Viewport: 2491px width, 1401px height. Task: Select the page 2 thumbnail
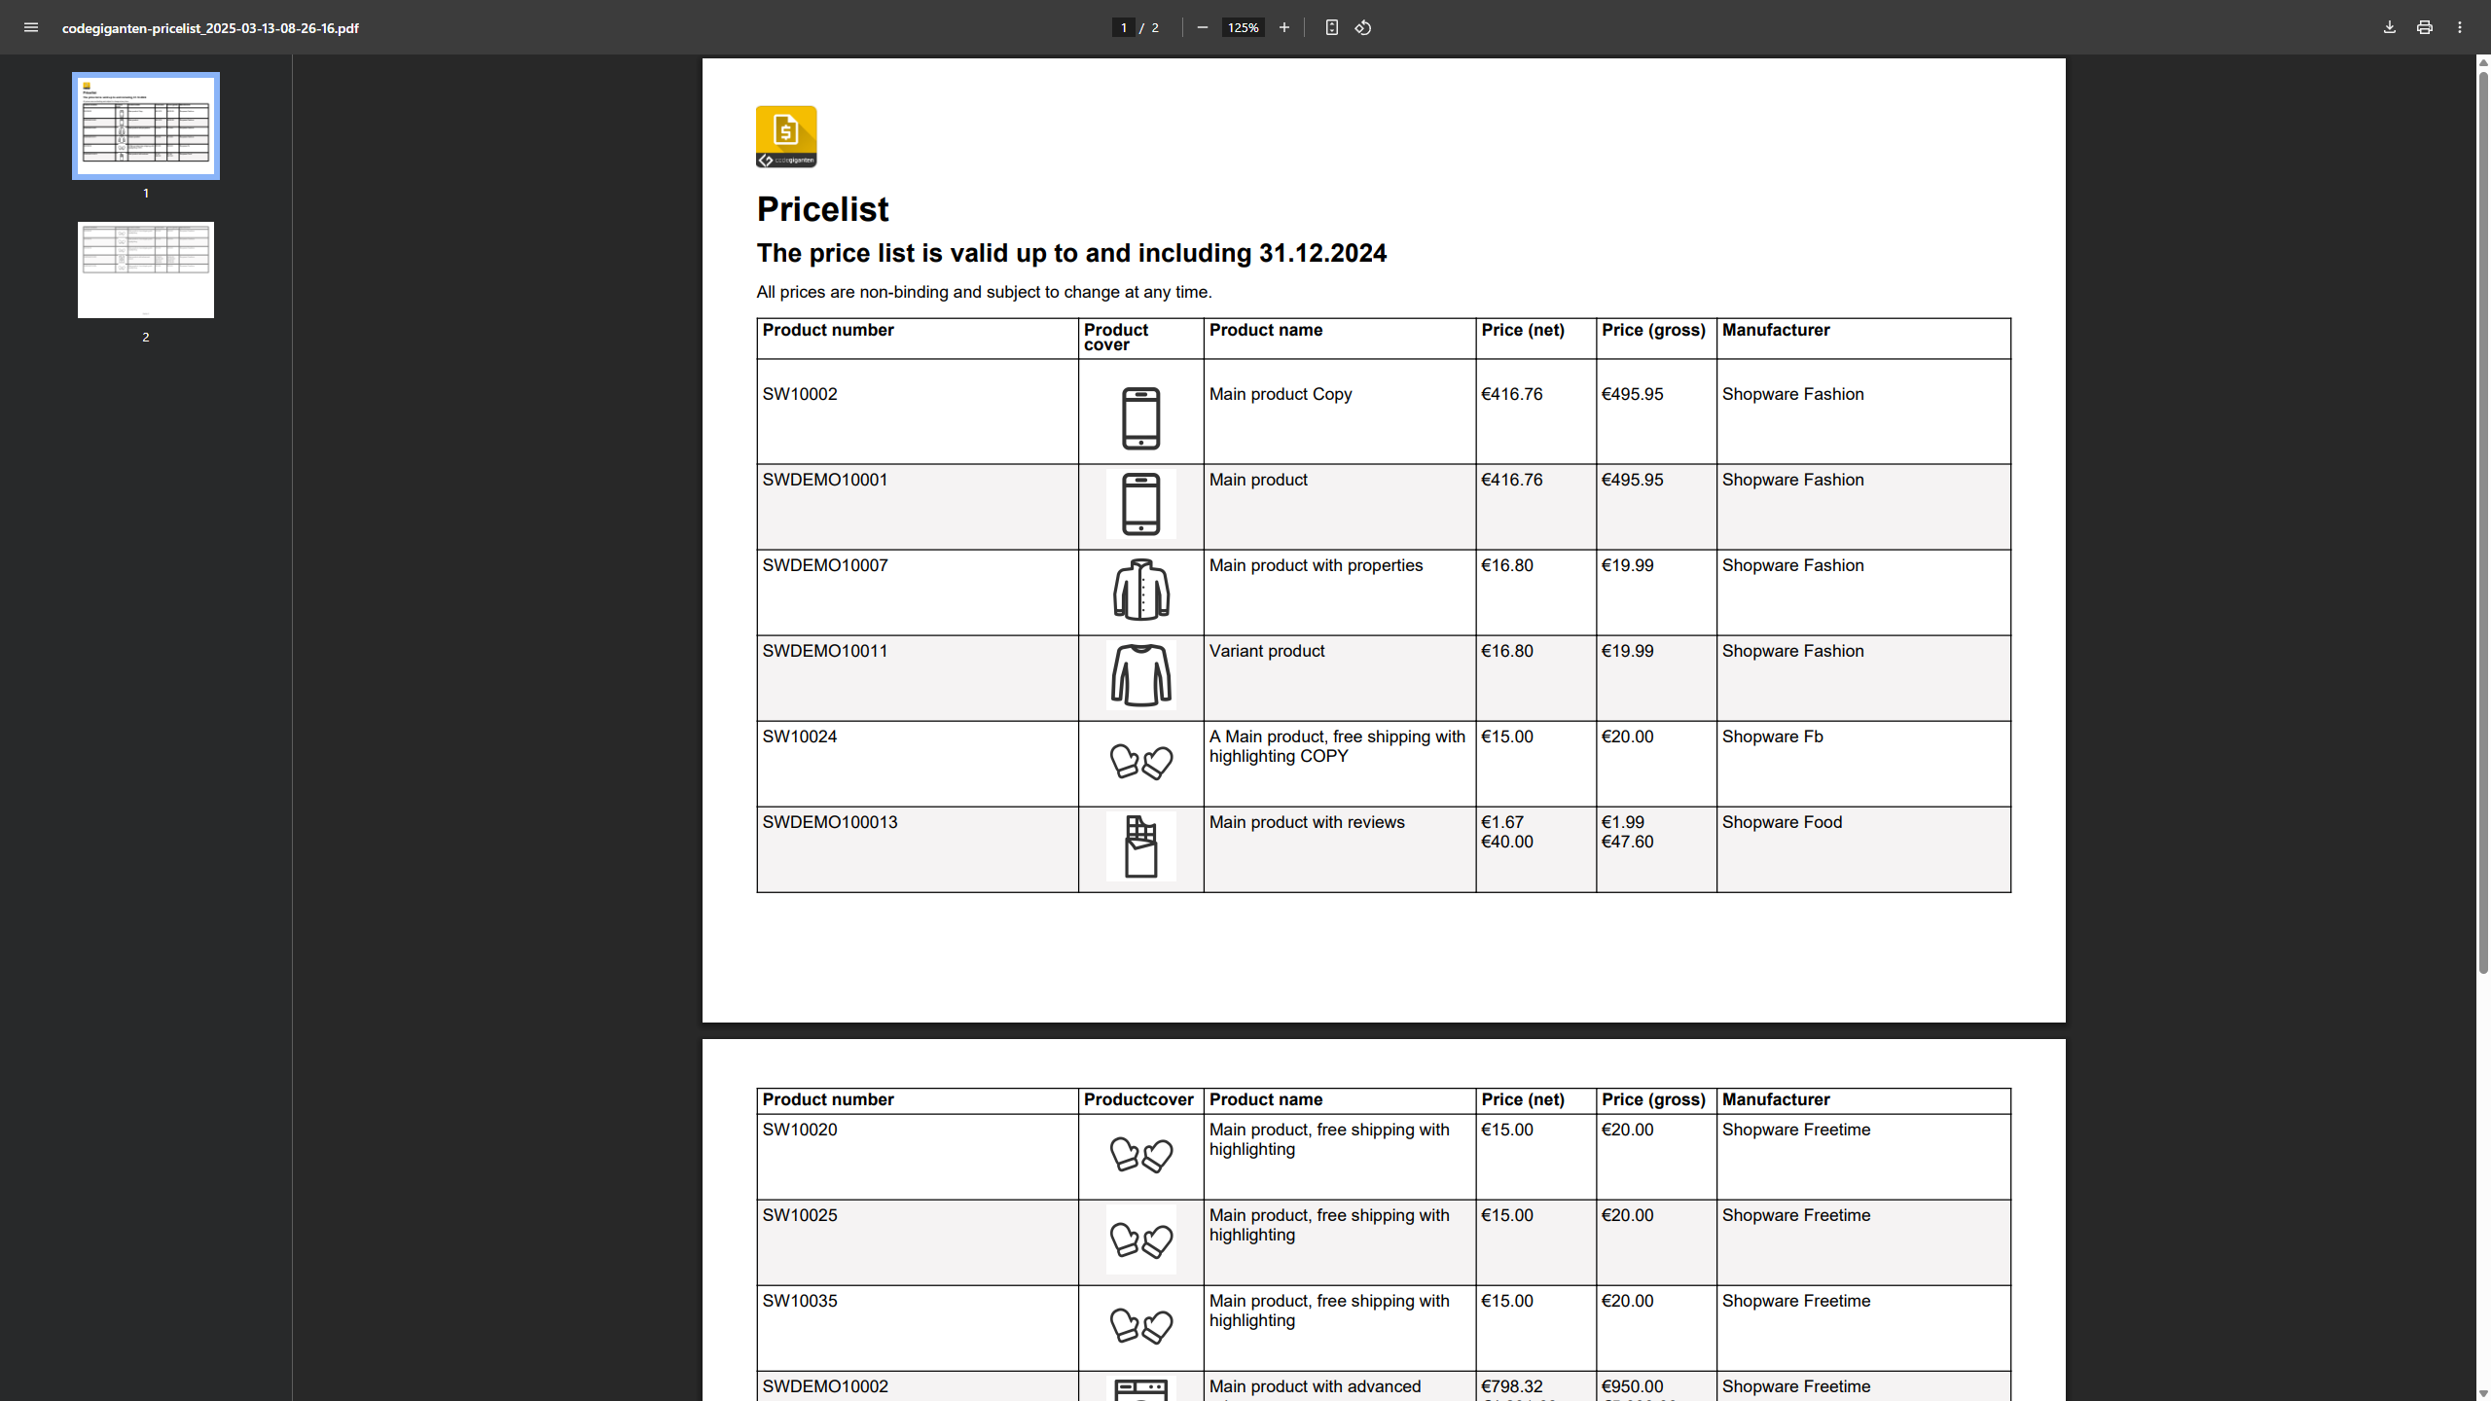tap(146, 269)
